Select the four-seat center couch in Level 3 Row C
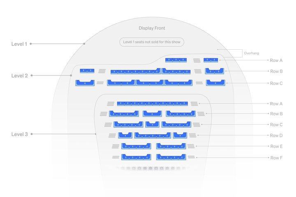296x197 pixels. pyautogui.click(x=153, y=124)
